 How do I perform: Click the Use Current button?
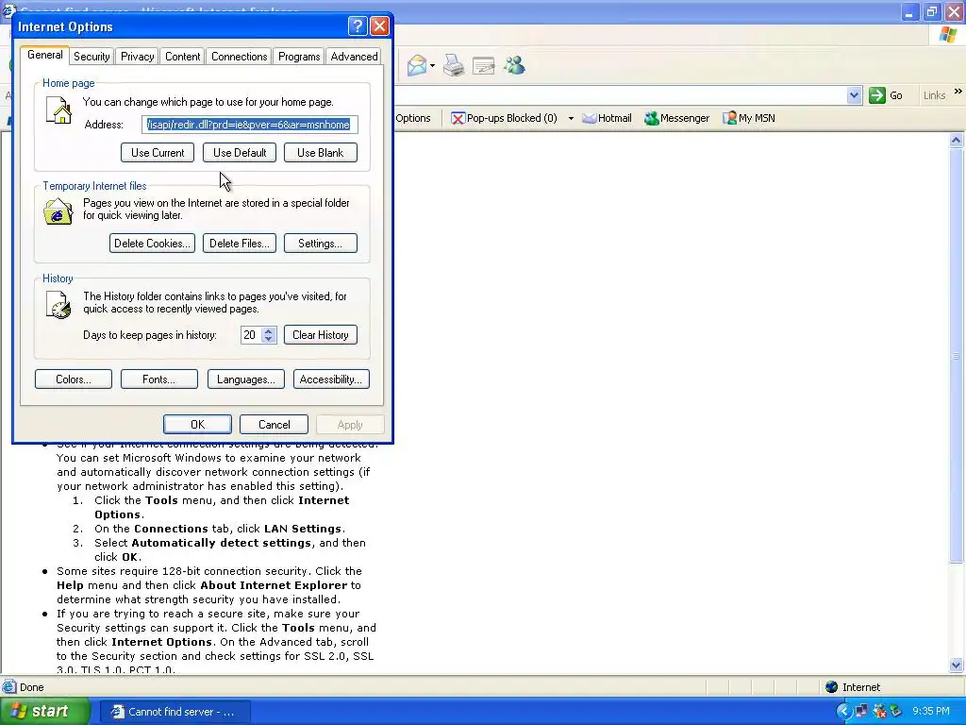158,152
